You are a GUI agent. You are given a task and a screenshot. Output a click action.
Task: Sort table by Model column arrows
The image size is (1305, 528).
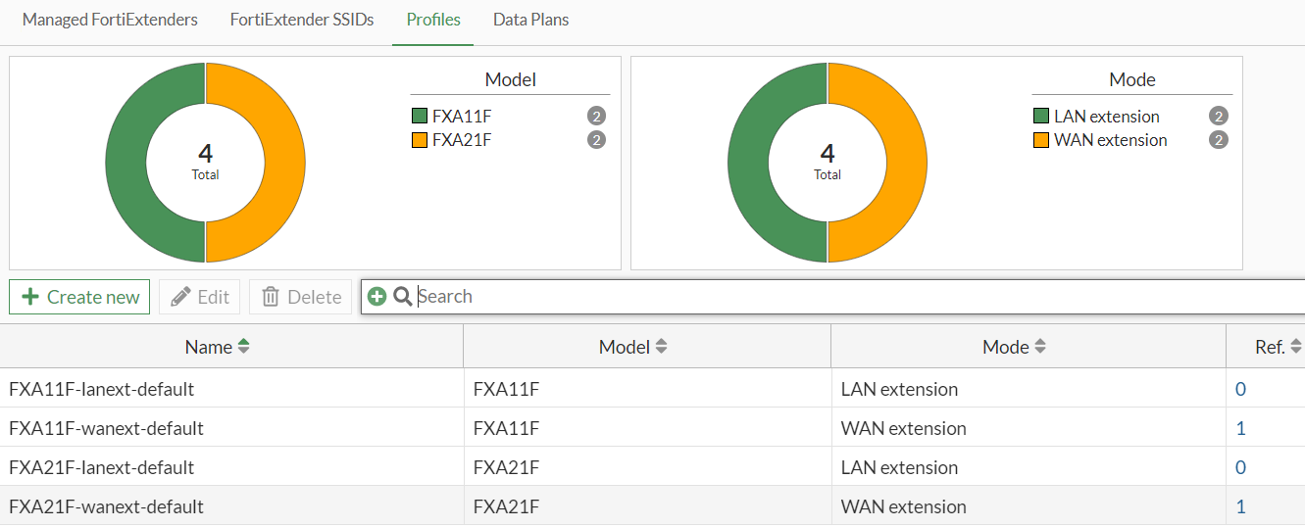[661, 347]
